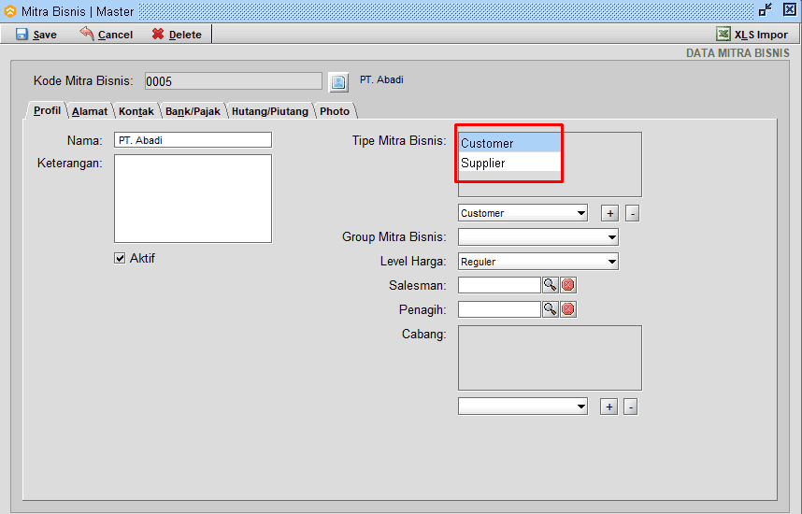Select Supplier in the Tipe Mitra Bisnis list
Viewport: 802px width, 514px height.
[x=483, y=164]
